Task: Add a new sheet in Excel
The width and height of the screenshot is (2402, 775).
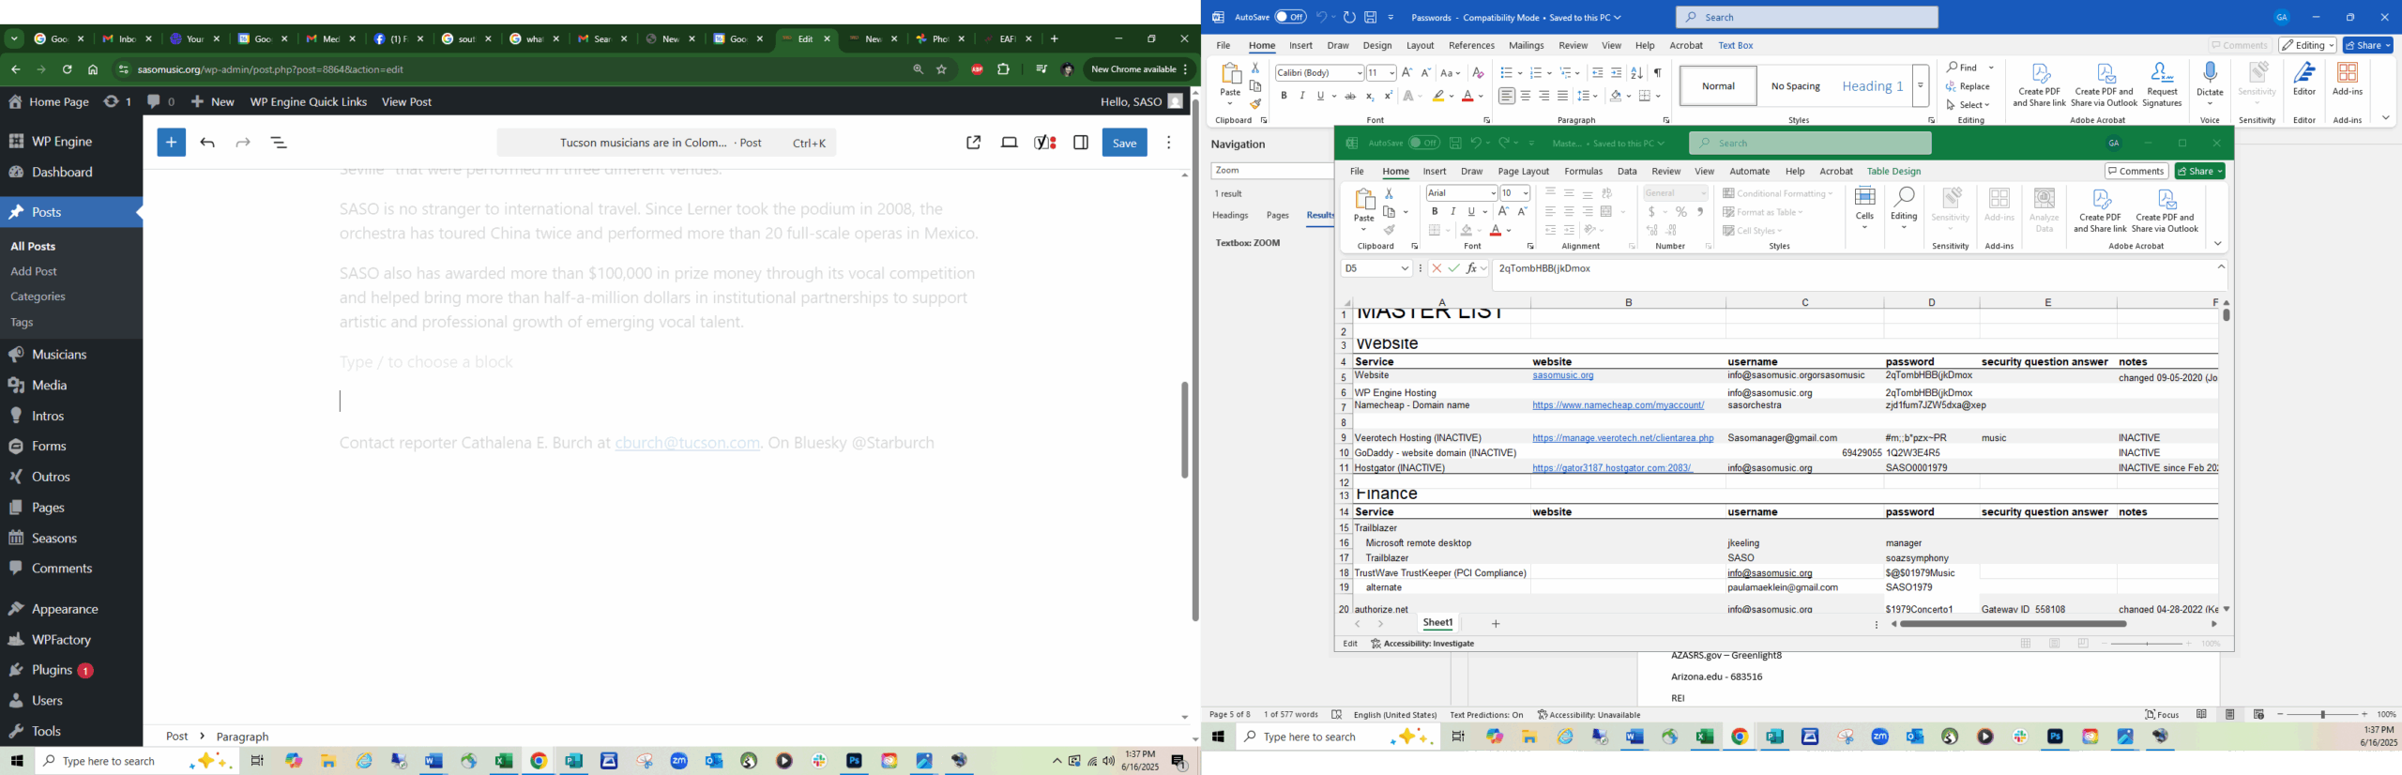Action: pyautogui.click(x=1496, y=624)
